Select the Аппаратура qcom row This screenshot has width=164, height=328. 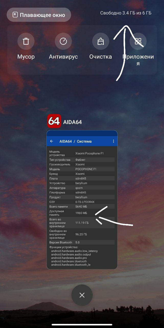point(82,188)
